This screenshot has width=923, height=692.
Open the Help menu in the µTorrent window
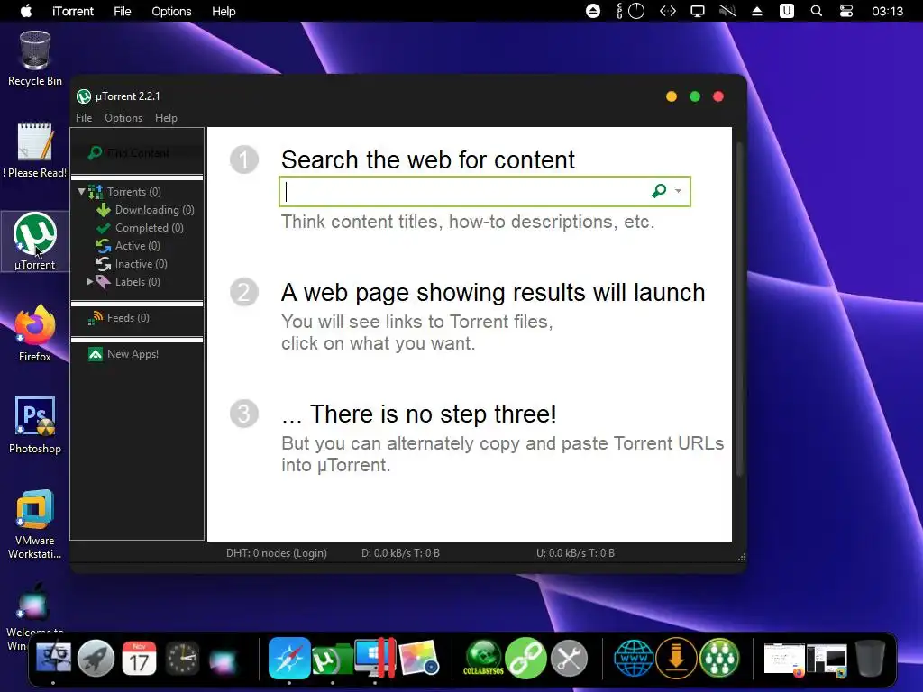[x=166, y=118]
